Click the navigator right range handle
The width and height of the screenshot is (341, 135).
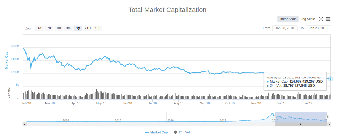[x=327, y=117]
